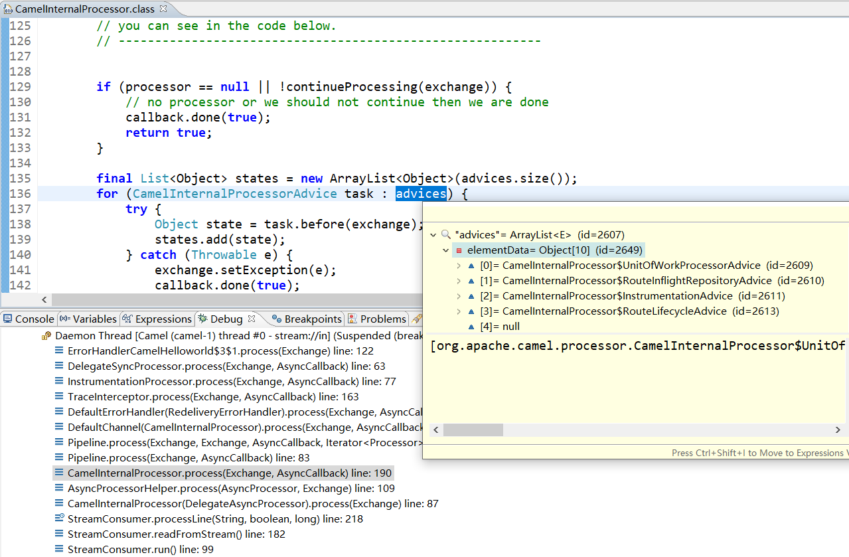The width and height of the screenshot is (849, 557).
Task: Select the [4]= null entry
Action: pyautogui.click(x=500, y=327)
